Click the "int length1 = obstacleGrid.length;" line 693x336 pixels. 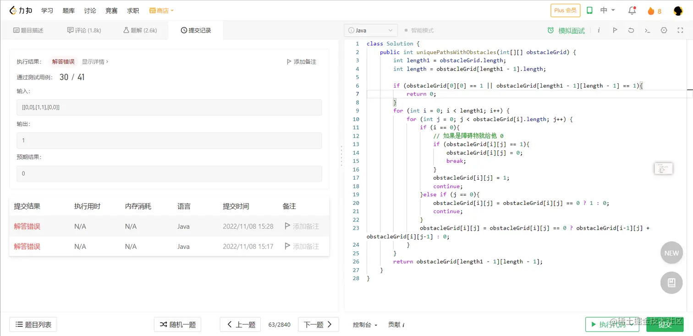coord(450,61)
